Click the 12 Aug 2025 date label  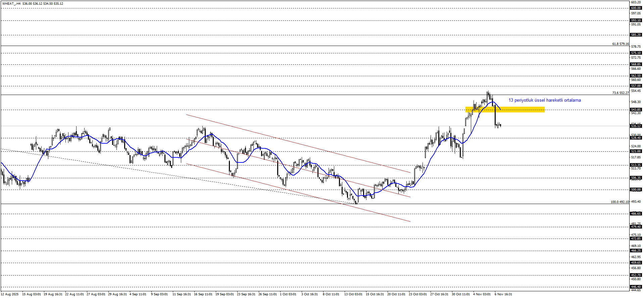coord(10,294)
